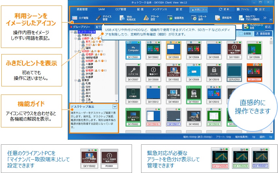278x173 pixels.
Task: Open the メンテナンス menu
Action: (x=159, y=9)
